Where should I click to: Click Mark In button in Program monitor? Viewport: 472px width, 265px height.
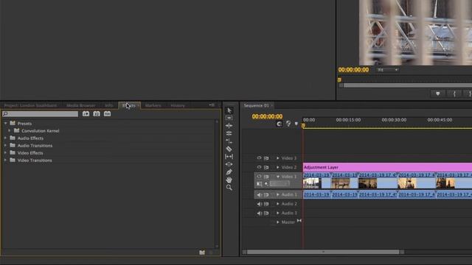coord(454,93)
